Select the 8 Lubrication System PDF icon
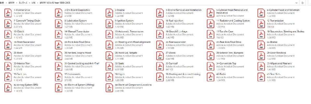The height and width of the screenshot is (104, 311). [x=58, y=24]
